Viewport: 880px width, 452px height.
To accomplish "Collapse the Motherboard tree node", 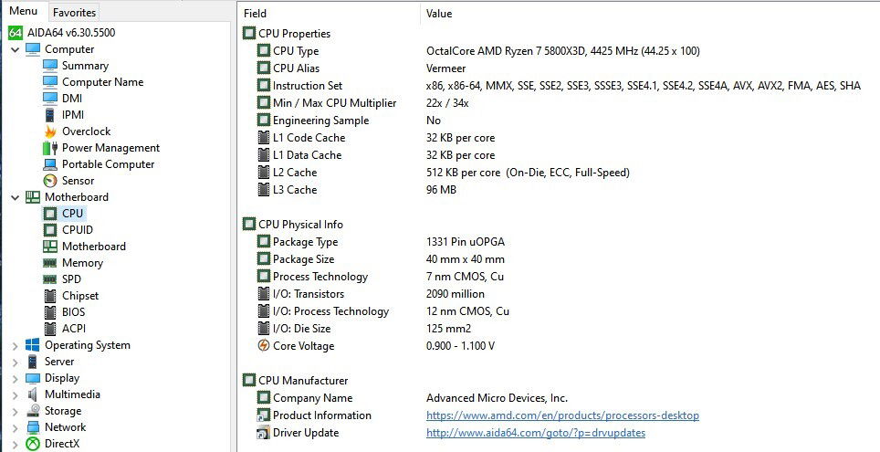I will [x=15, y=197].
